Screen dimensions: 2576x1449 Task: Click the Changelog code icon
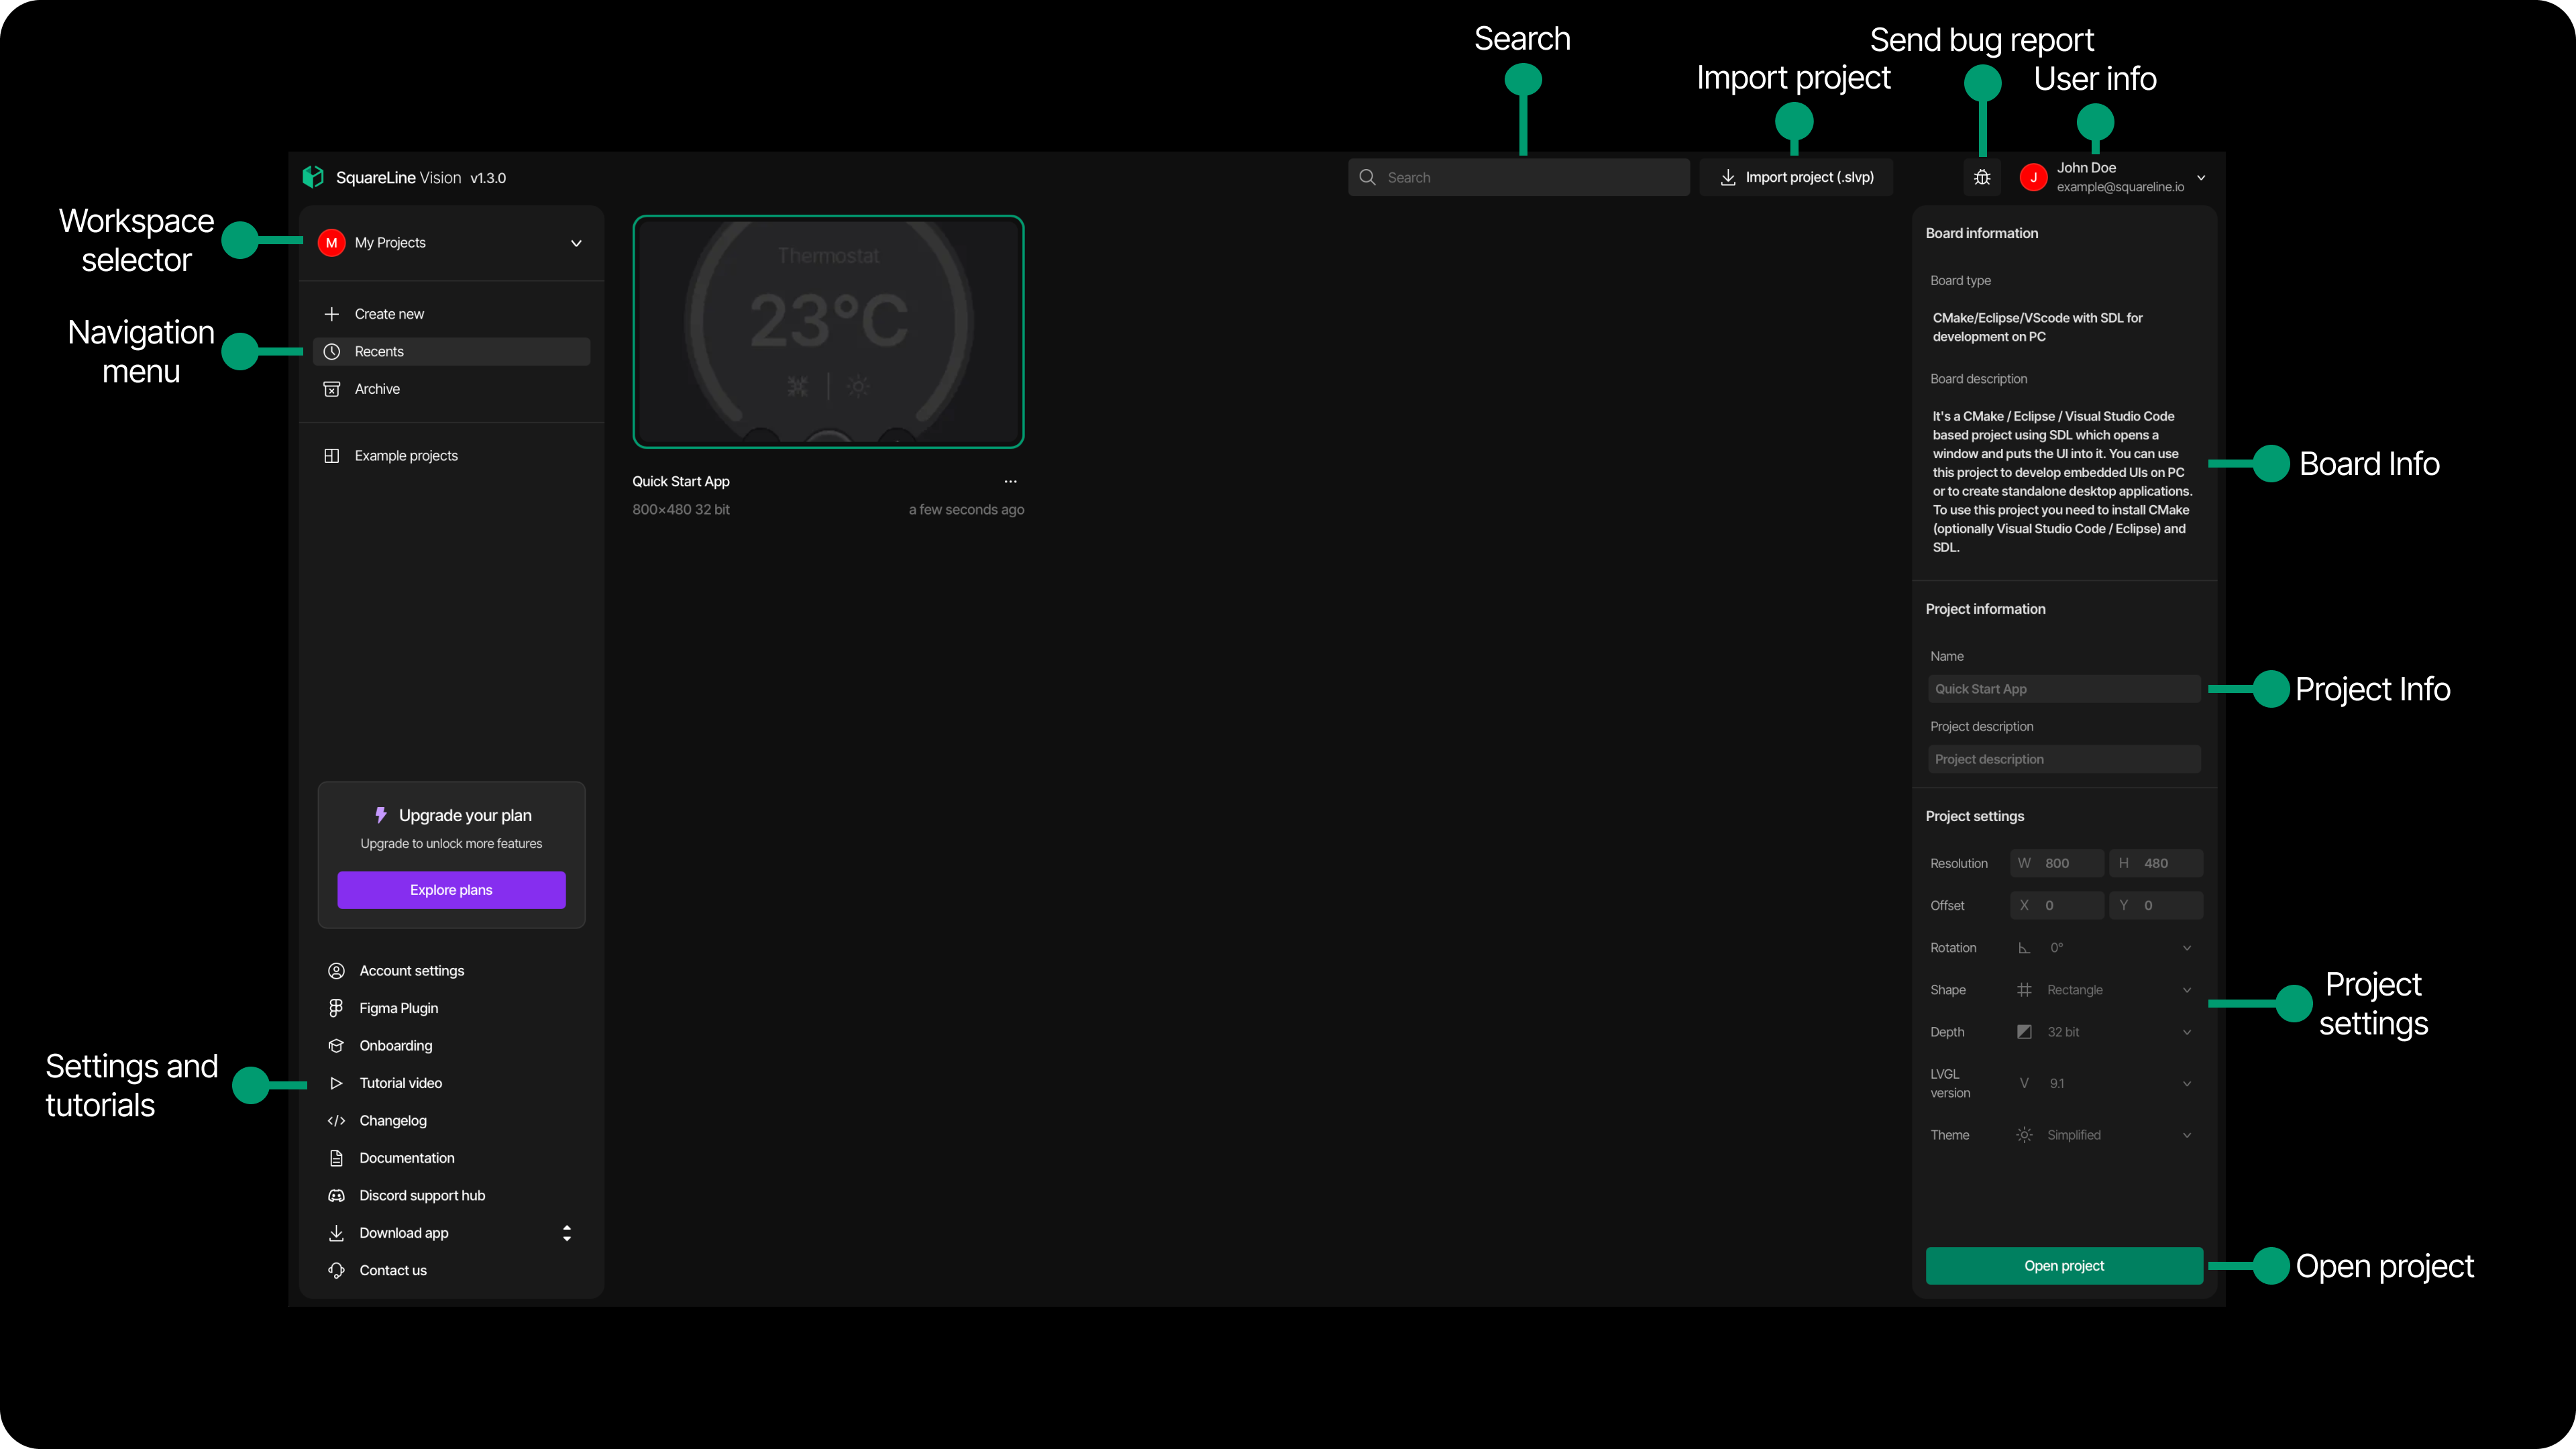click(x=336, y=1120)
